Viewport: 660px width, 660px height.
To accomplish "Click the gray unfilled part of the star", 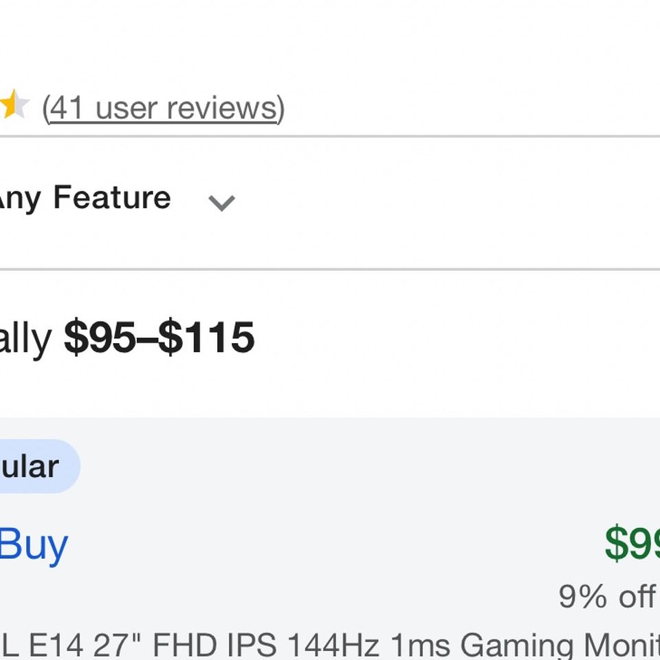I will 23,105.
